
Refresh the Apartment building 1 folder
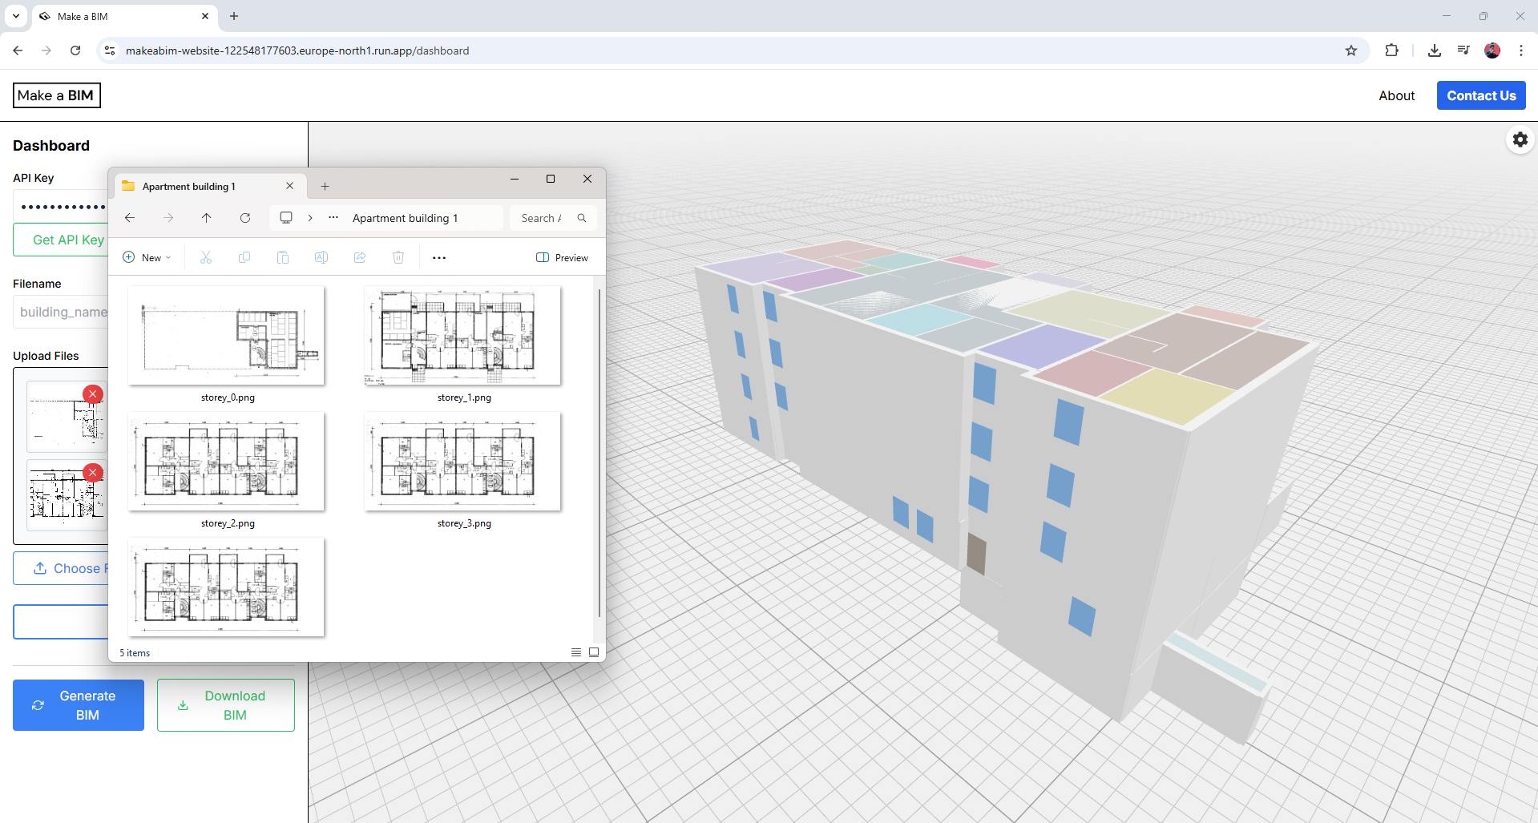pyautogui.click(x=245, y=217)
